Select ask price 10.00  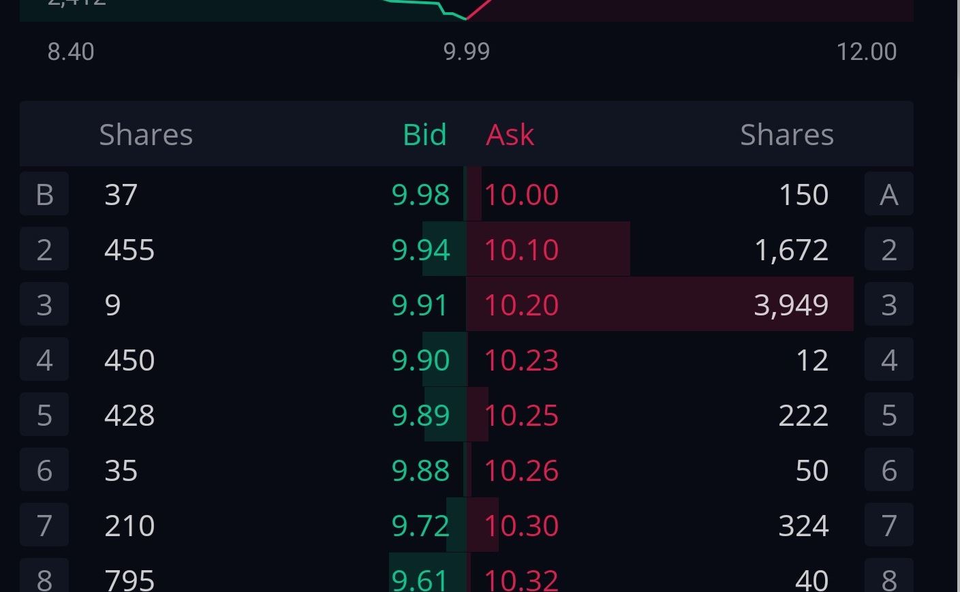(521, 195)
